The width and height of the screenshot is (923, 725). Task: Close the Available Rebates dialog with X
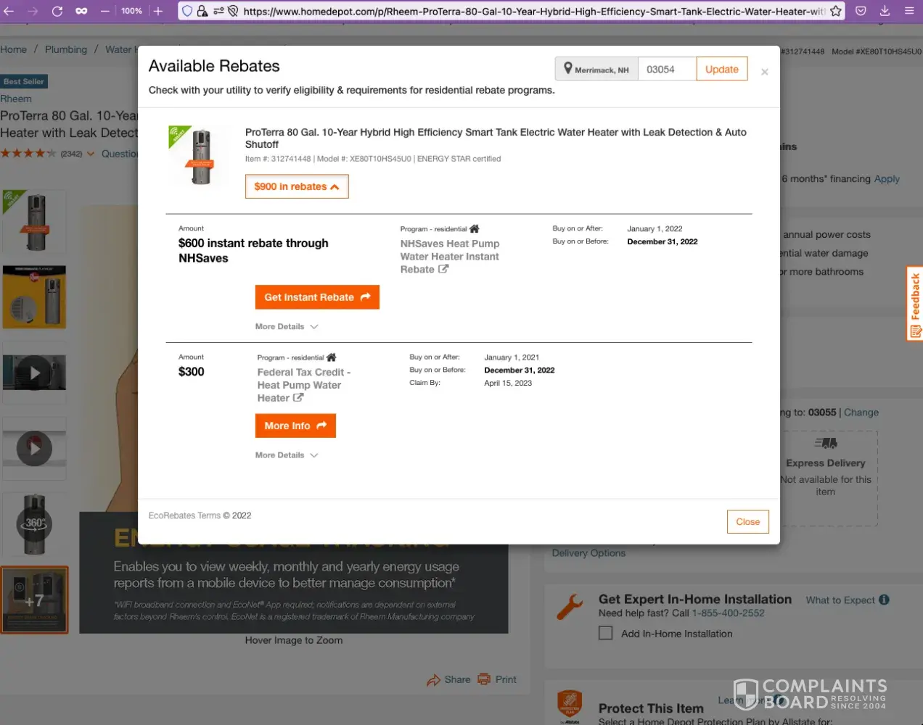[764, 72]
